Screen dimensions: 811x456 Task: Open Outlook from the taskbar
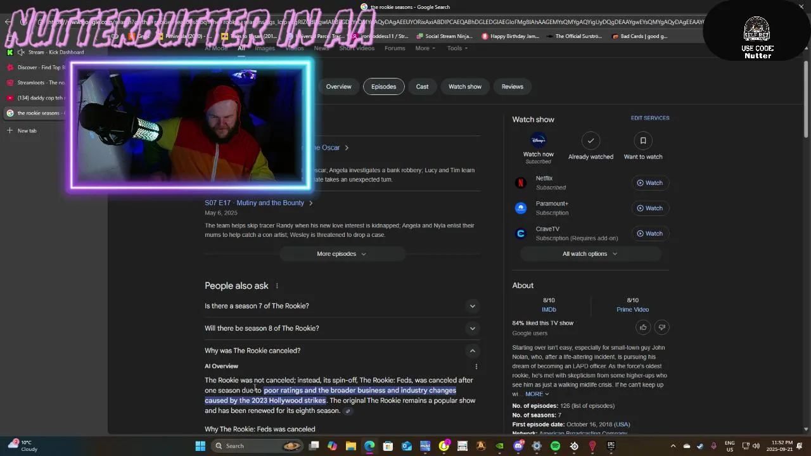tap(406, 446)
